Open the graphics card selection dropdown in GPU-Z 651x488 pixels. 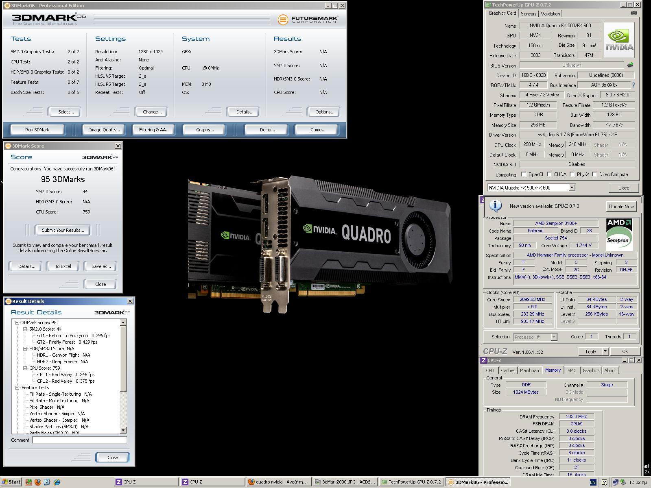(x=572, y=187)
